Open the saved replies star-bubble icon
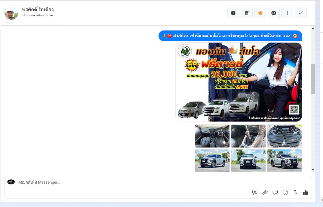The height and width of the screenshot is (207, 323). pyautogui.click(x=255, y=192)
